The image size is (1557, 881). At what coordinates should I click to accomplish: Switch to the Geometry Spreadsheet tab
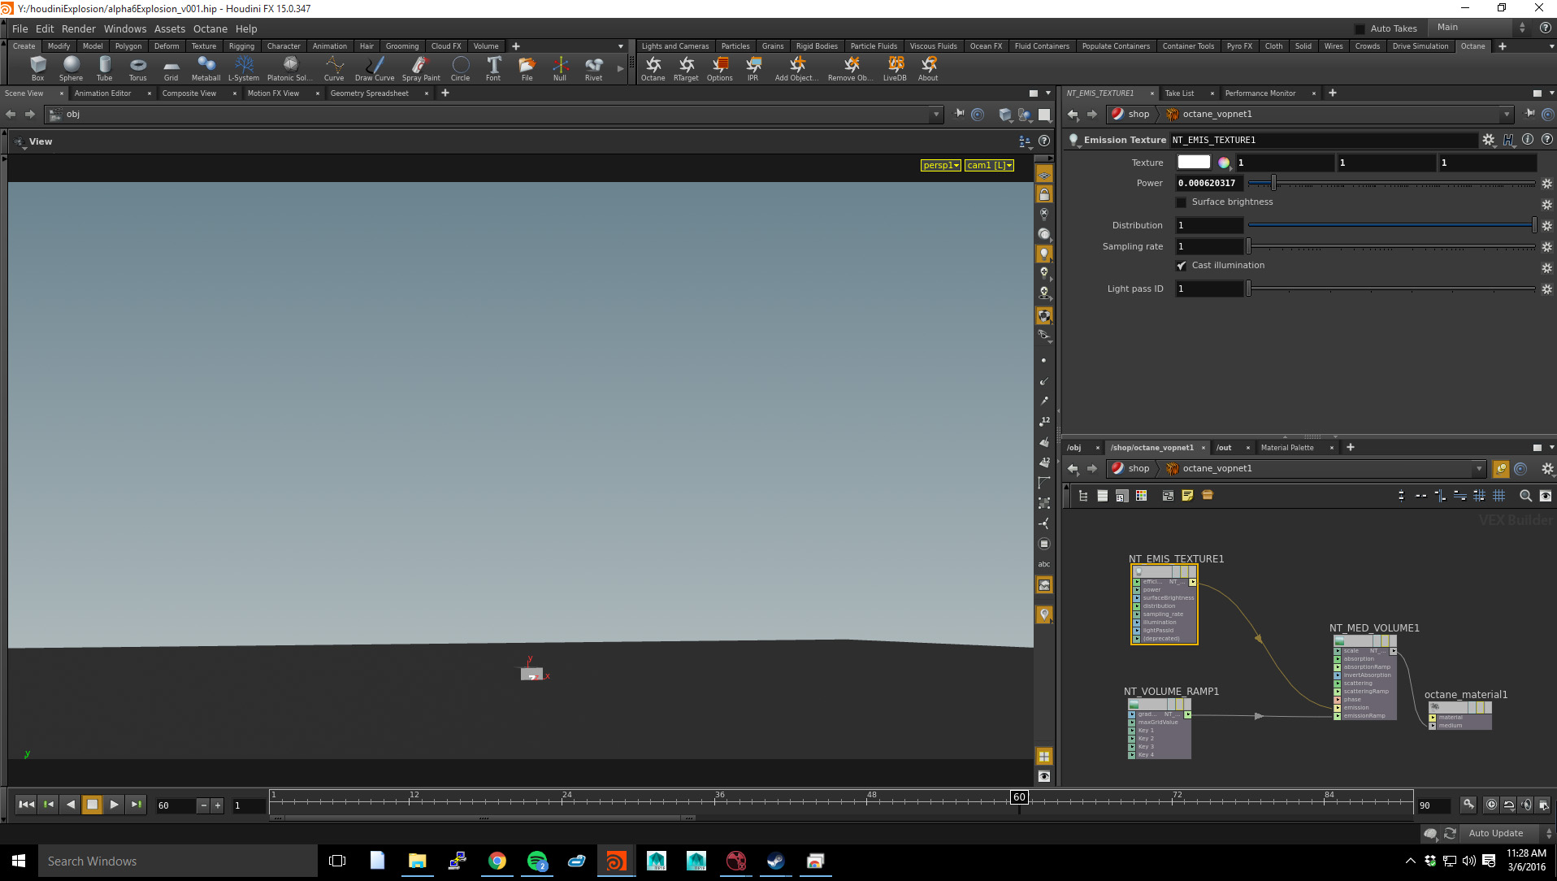coord(370,93)
